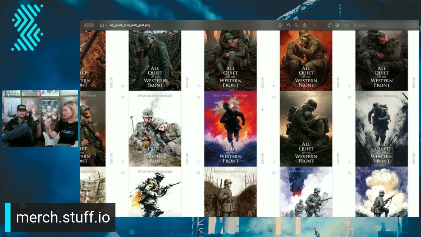
Task: Zoom out with the minus magnifier
Action: 289,25
